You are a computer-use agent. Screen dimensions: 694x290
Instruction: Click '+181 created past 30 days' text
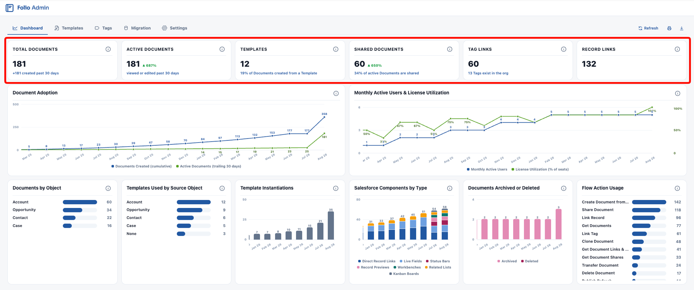[x=36, y=73]
